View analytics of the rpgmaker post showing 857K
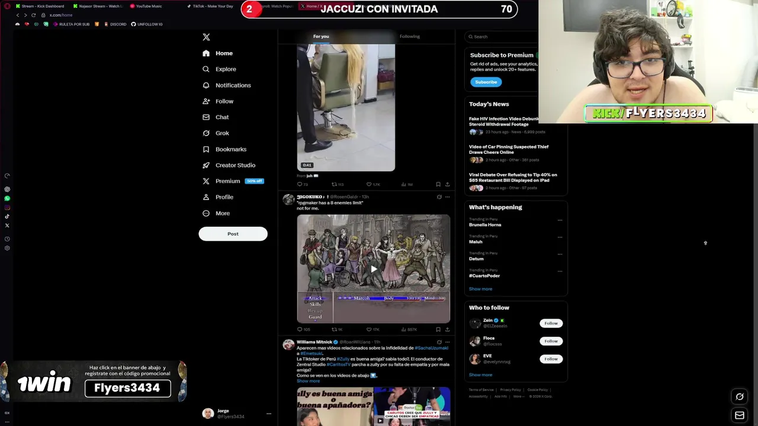This screenshot has width=758, height=426. point(409,330)
